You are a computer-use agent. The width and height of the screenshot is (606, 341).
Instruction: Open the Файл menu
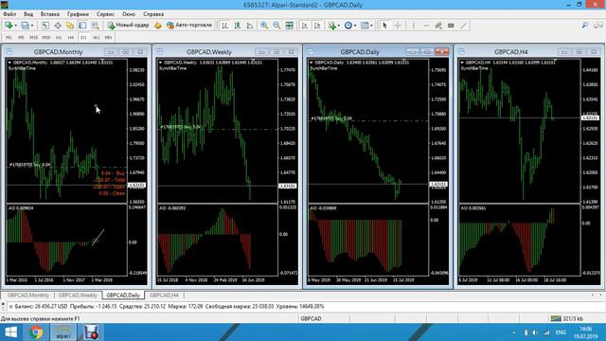[9, 14]
